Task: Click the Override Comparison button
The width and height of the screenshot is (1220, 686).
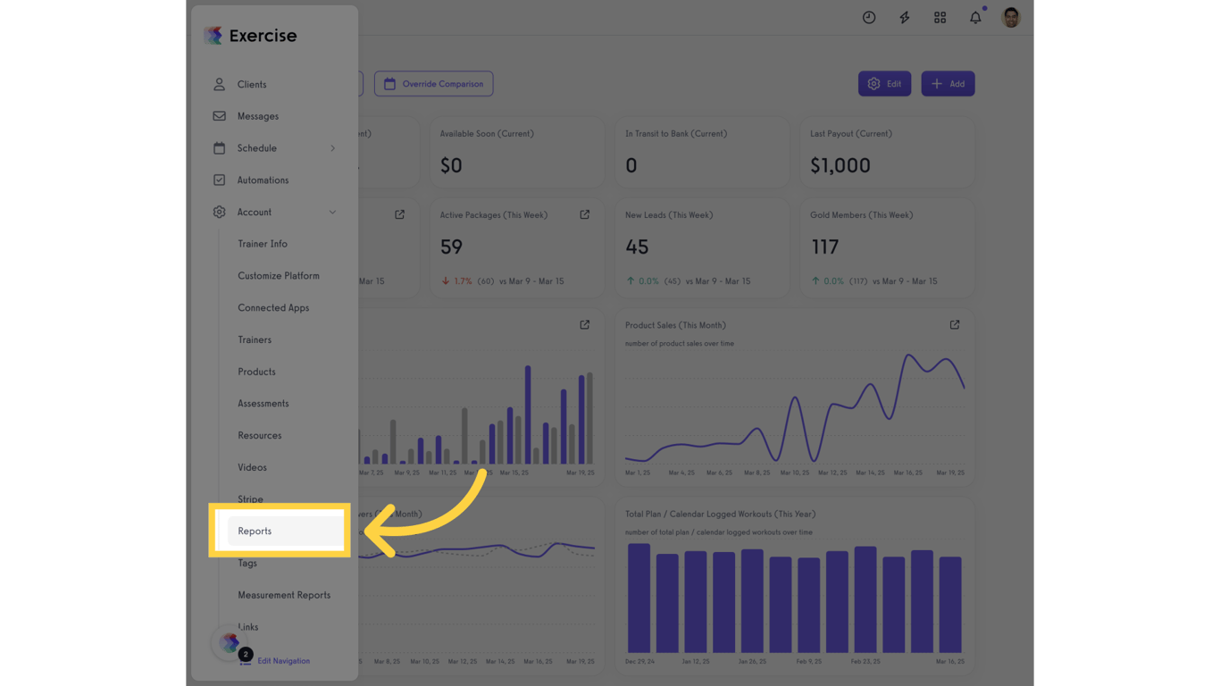Action: tap(434, 84)
